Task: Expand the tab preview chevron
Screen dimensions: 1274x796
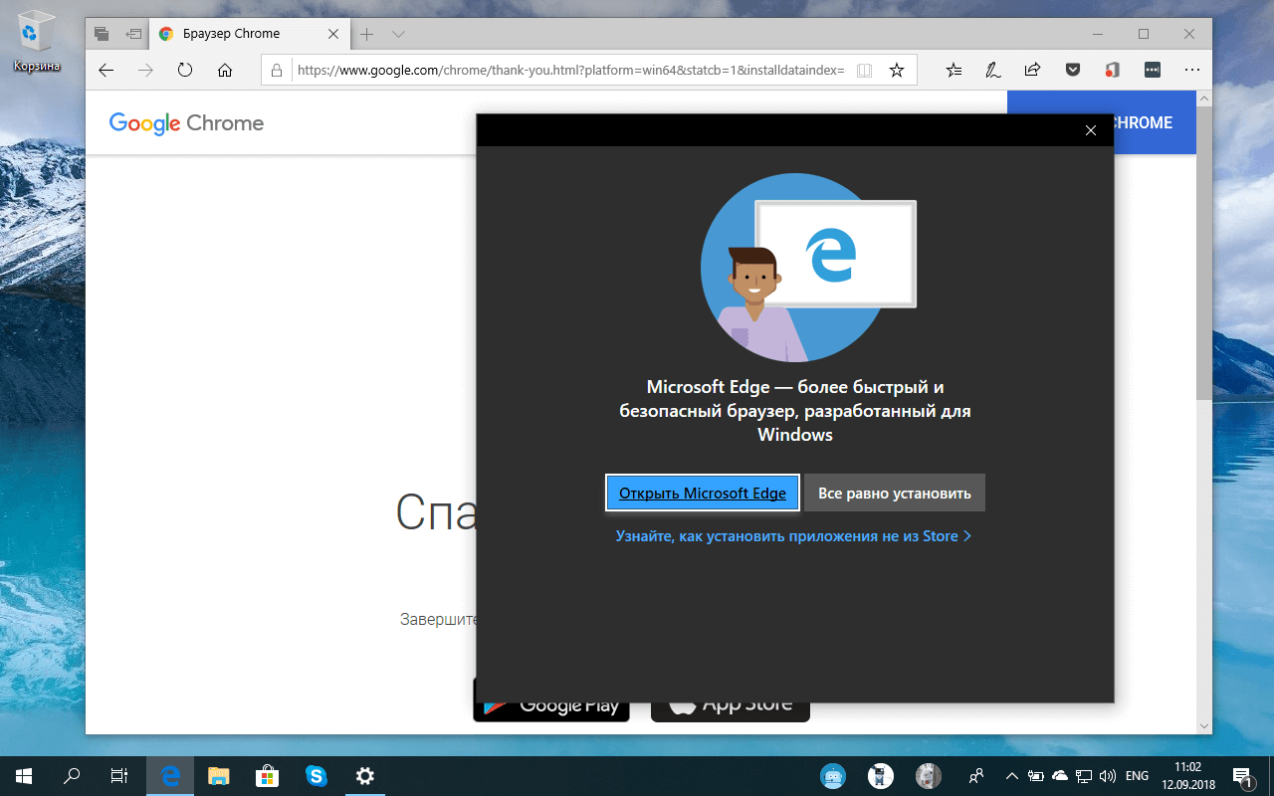Action: coord(399,34)
